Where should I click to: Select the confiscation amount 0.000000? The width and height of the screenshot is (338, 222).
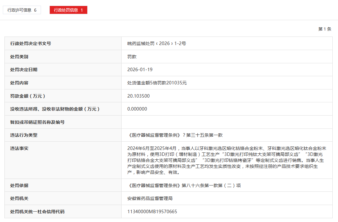click(x=137, y=109)
